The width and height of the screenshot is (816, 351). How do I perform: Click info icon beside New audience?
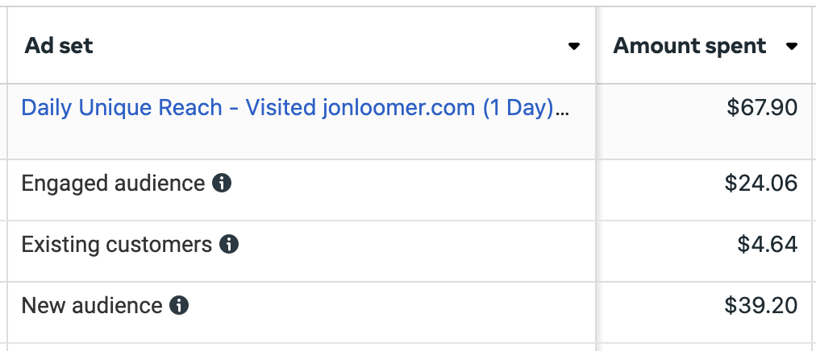179,305
